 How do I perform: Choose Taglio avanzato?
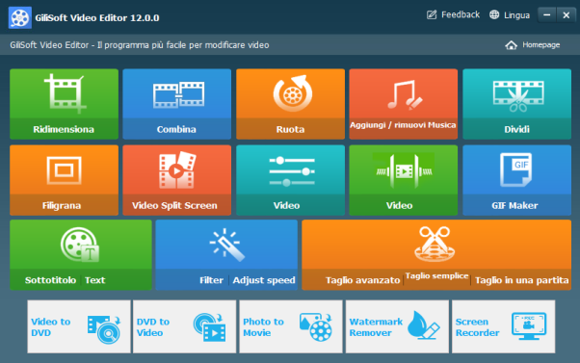point(362,280)
